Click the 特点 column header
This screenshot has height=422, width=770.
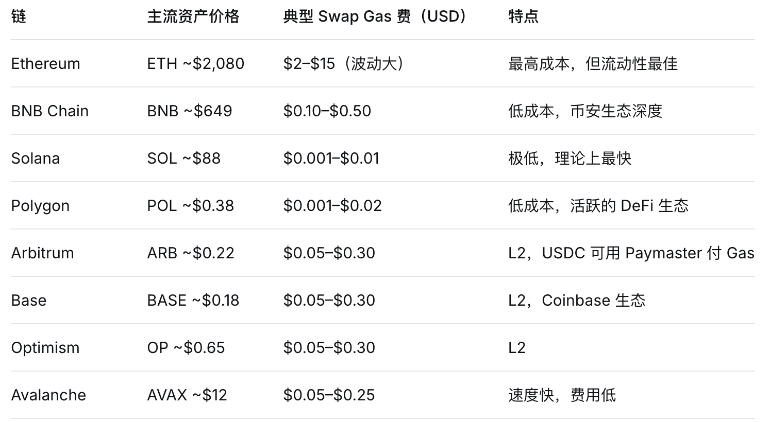[523, 16]
